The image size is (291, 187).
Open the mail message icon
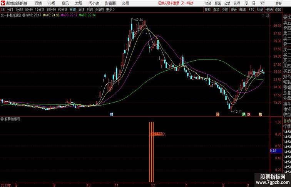pos(263,3)
